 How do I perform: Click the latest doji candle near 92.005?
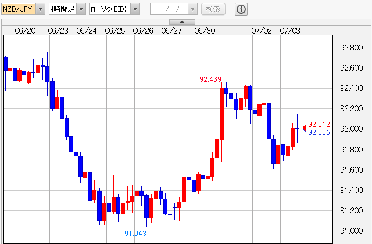click(x=297, y=128)
